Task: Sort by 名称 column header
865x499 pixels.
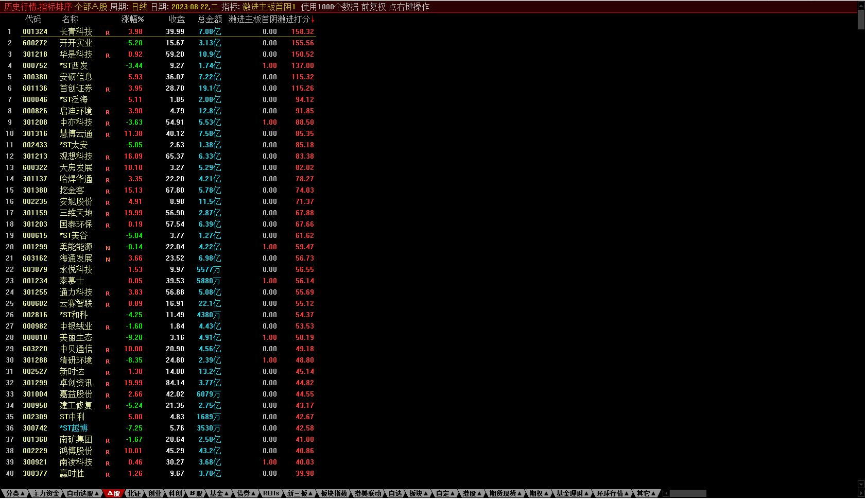Action: [x=70, y=19]
